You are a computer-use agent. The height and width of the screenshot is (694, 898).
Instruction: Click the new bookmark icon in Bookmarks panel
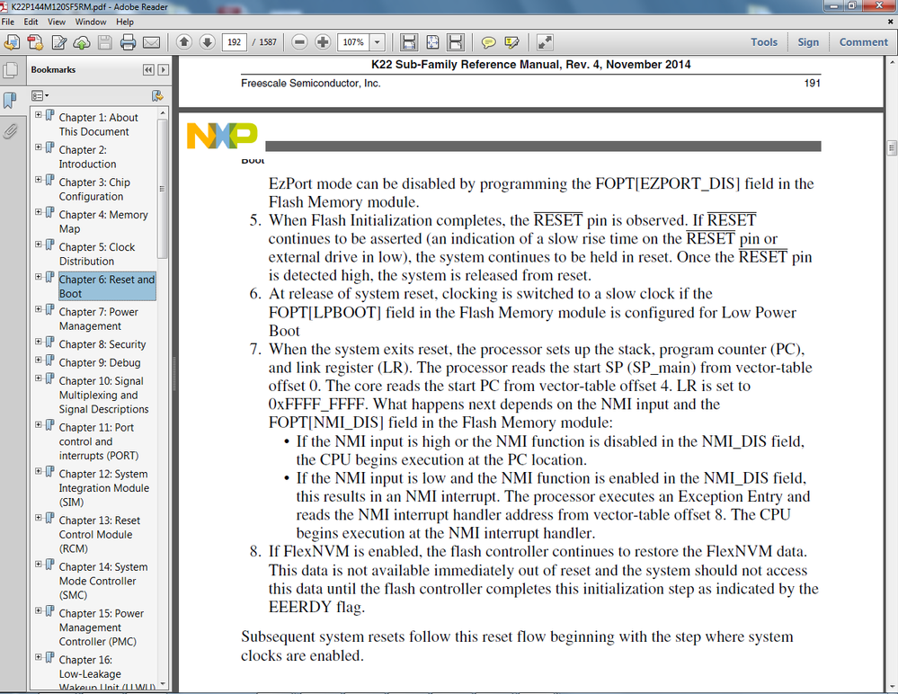click(157, 95)
